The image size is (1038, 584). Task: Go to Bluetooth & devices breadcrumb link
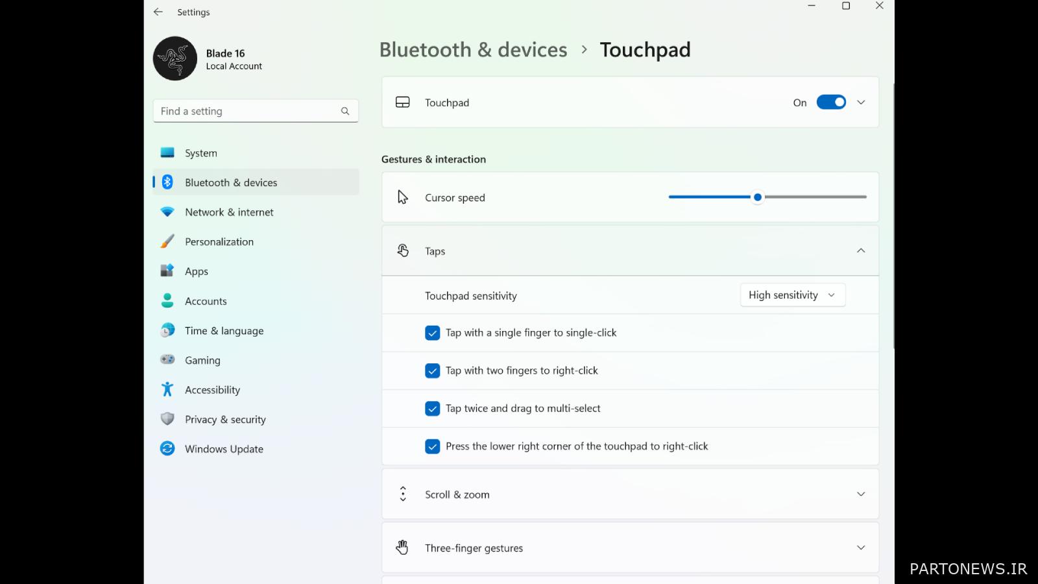473,50
